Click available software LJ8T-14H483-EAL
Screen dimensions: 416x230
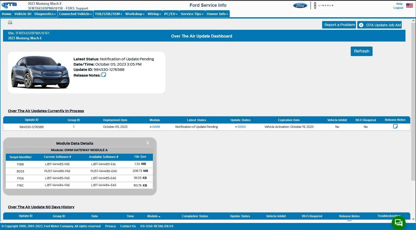(104, 164)
